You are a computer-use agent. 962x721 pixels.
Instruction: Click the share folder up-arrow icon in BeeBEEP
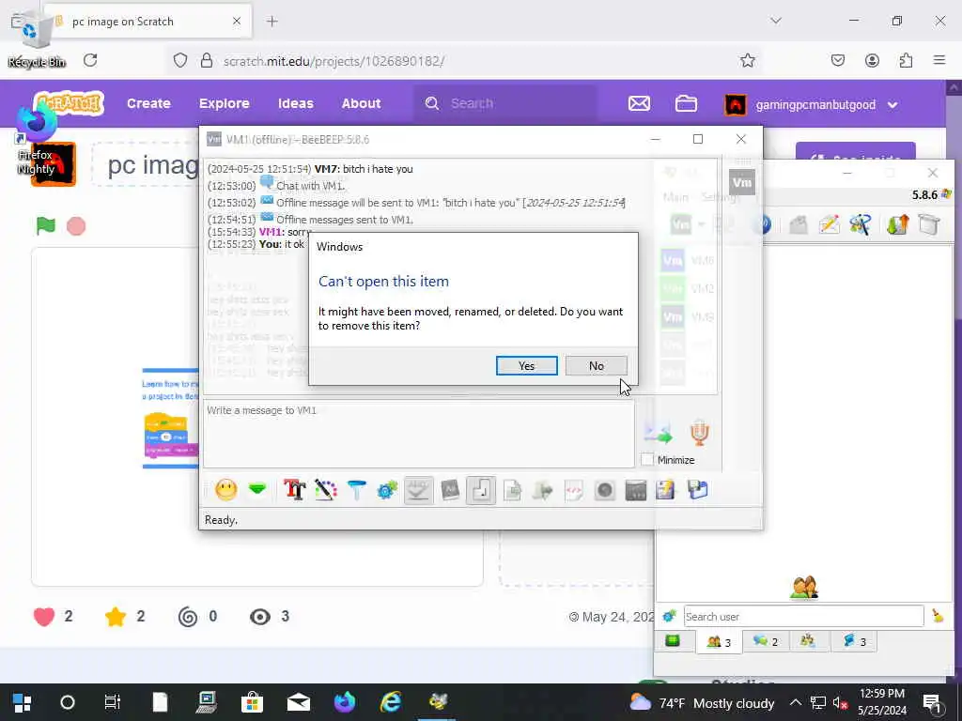(x=897, y=224)
